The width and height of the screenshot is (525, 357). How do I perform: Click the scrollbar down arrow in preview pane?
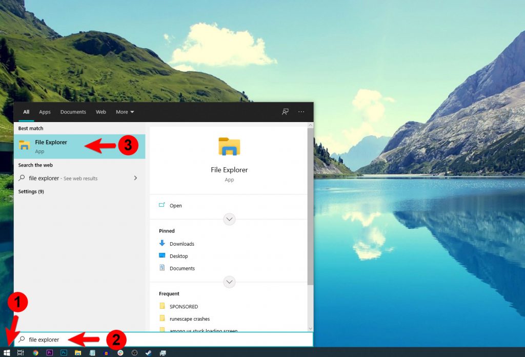(x=310, y=329)
